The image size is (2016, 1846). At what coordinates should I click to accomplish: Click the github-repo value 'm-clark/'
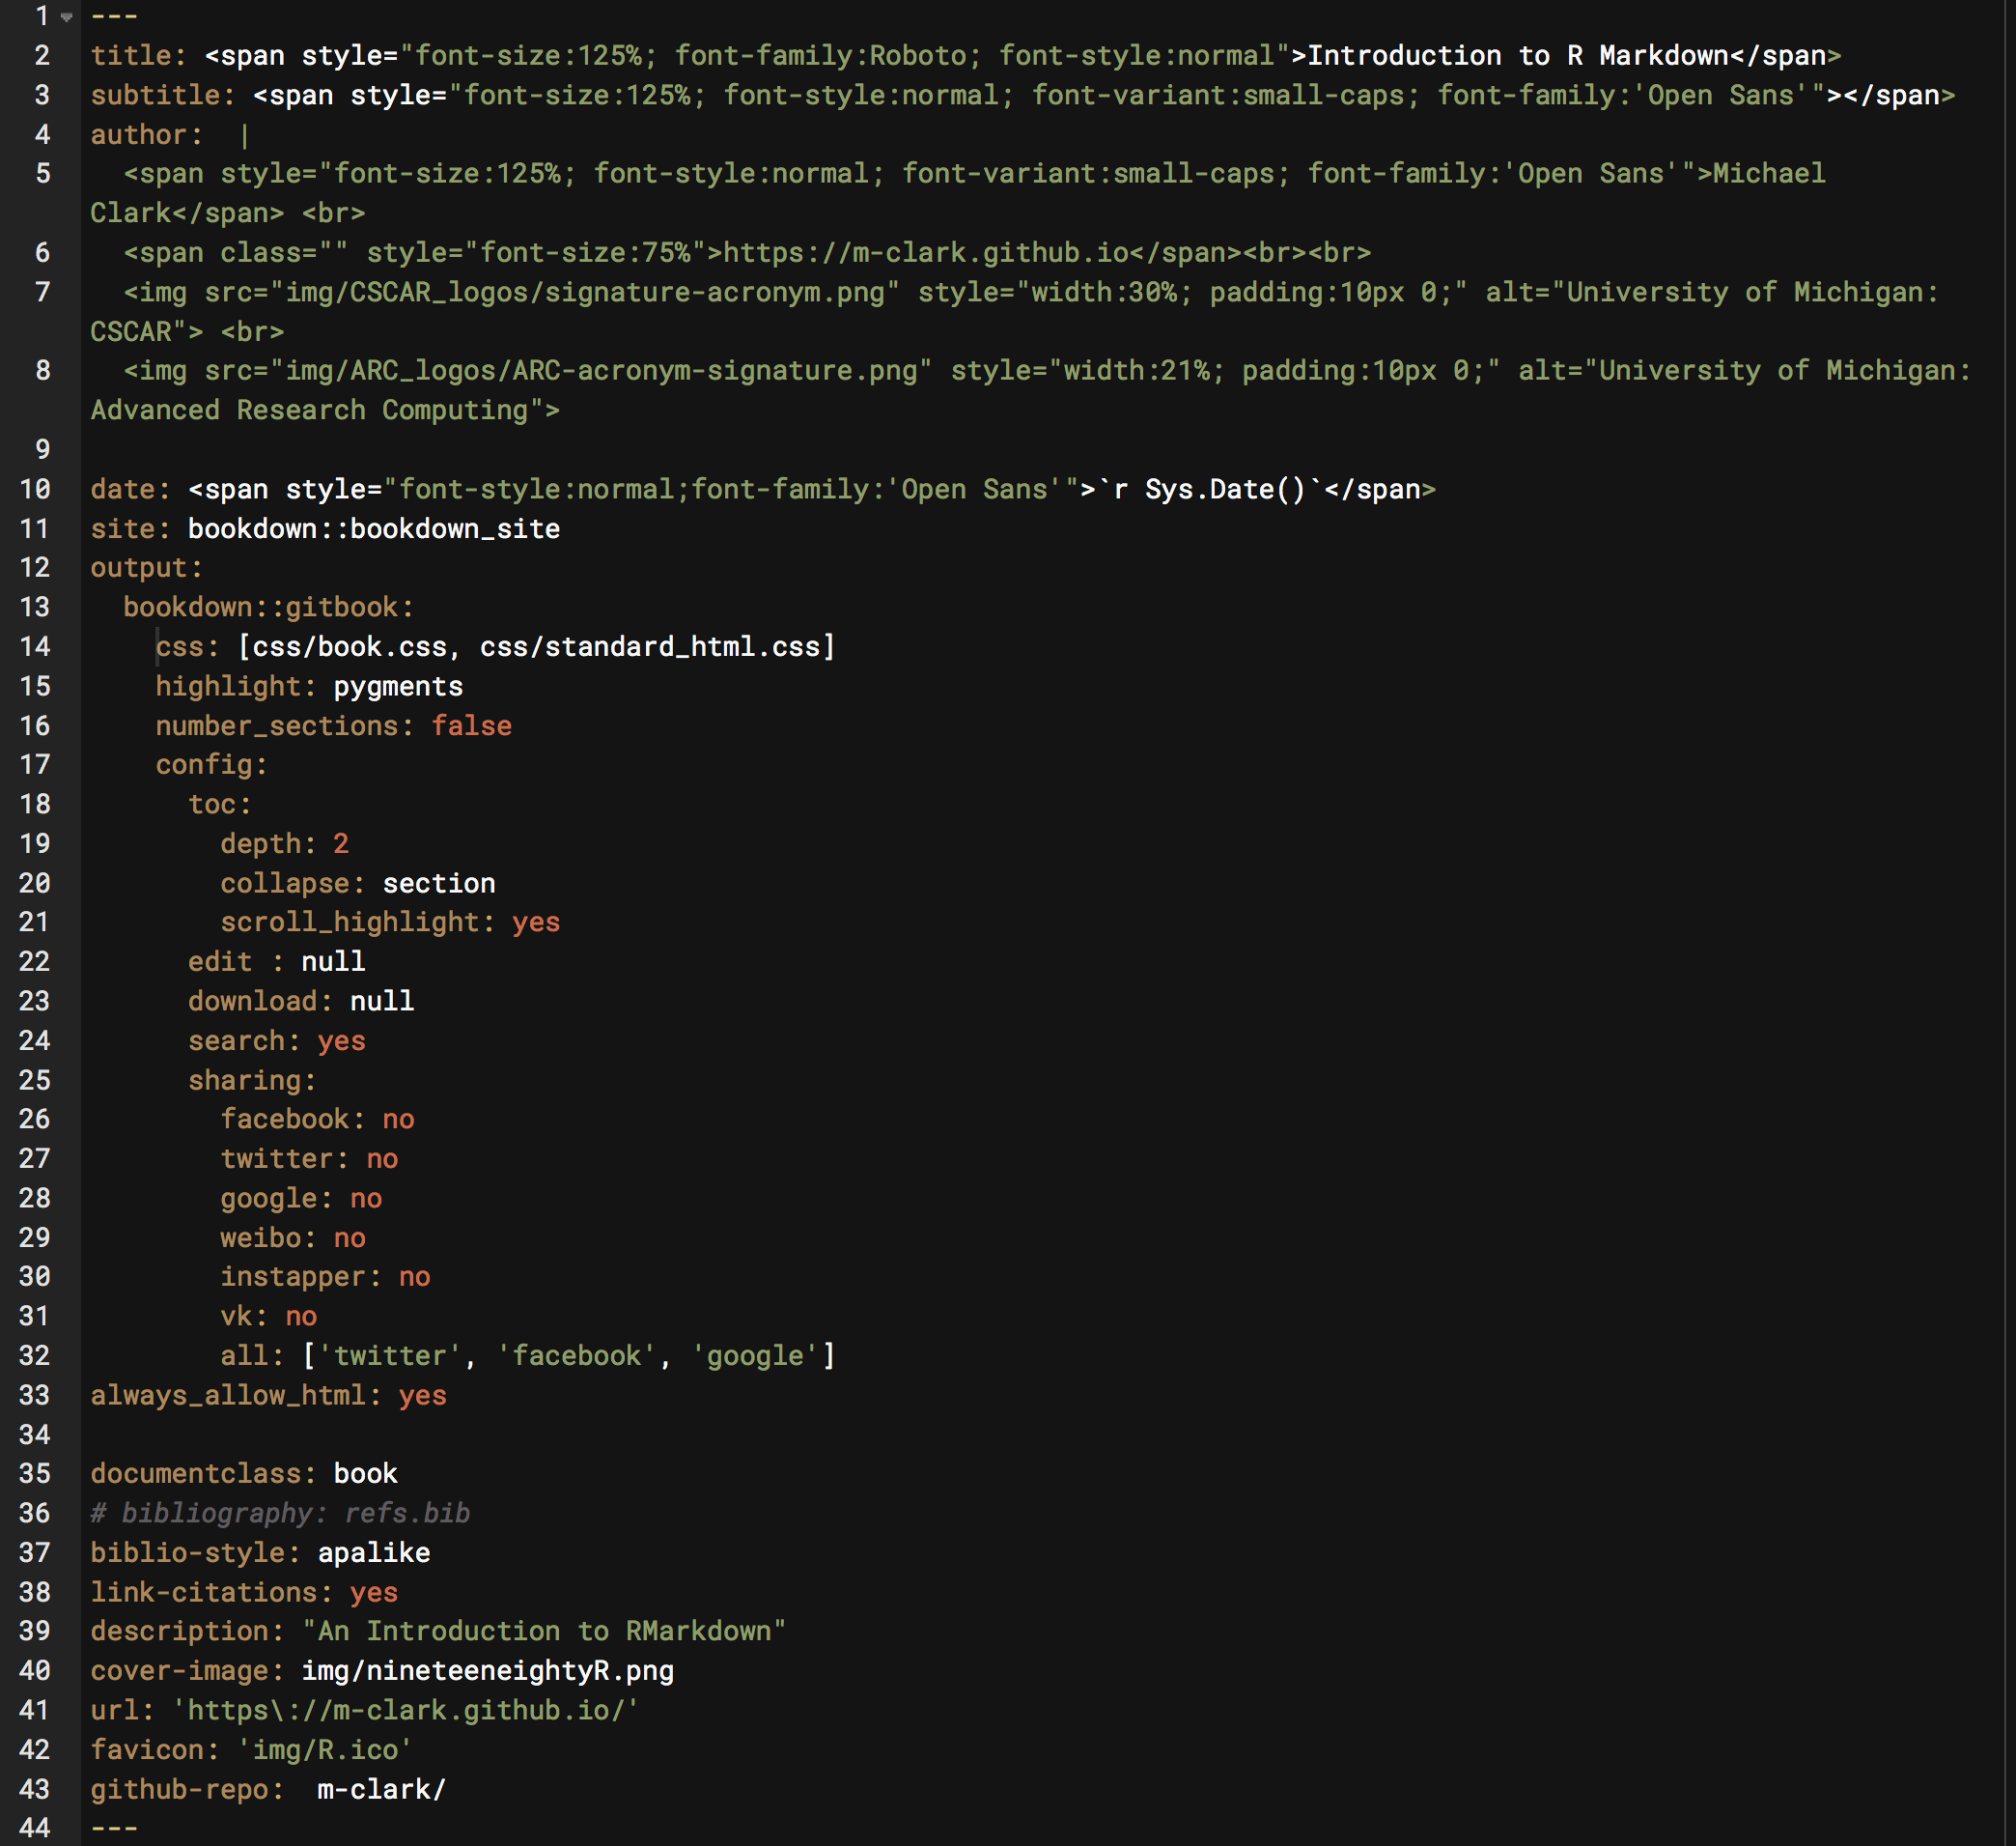pyautogui.click(x=379, y=1789)
